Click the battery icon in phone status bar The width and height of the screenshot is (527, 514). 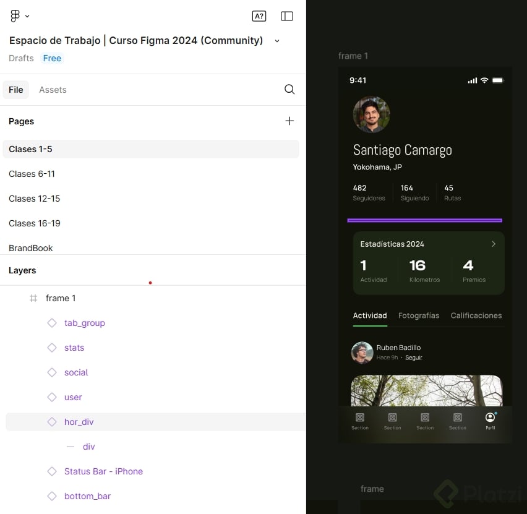(498, 80)
